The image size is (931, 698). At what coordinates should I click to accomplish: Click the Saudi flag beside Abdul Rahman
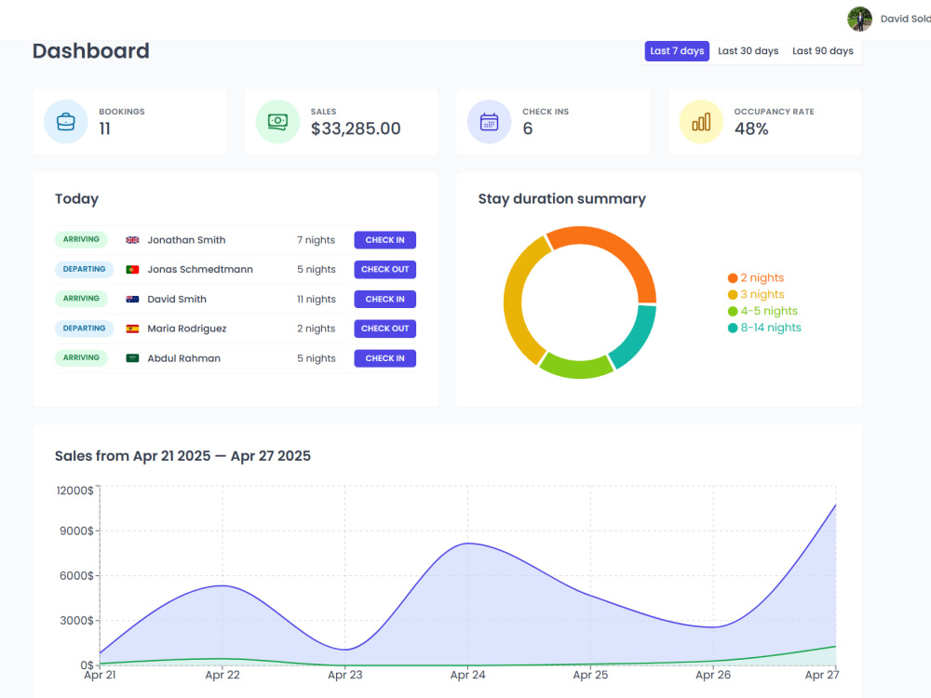(132, 358)
